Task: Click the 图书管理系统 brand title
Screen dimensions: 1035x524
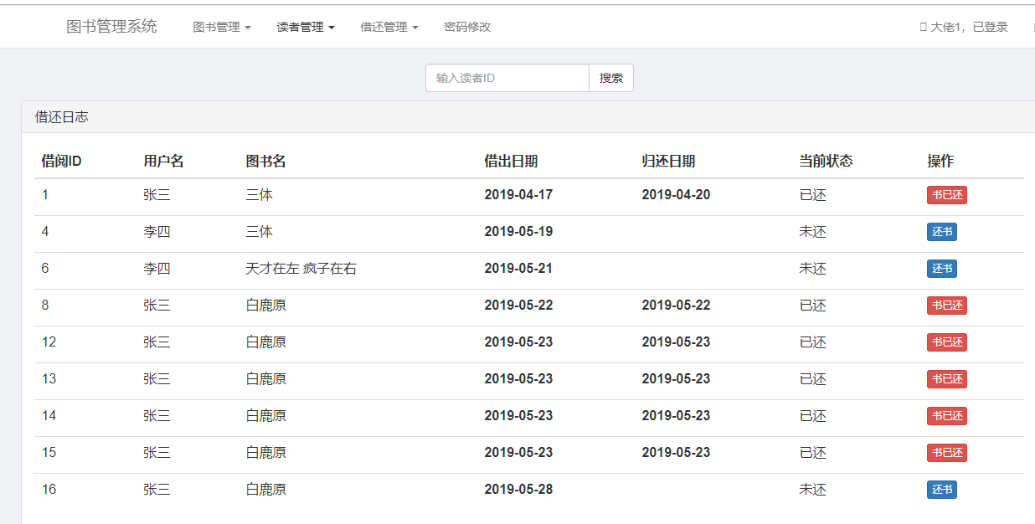Action: (111, 26)
